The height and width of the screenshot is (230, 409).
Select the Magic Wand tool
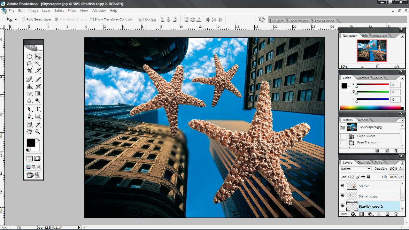click(38, 64)
